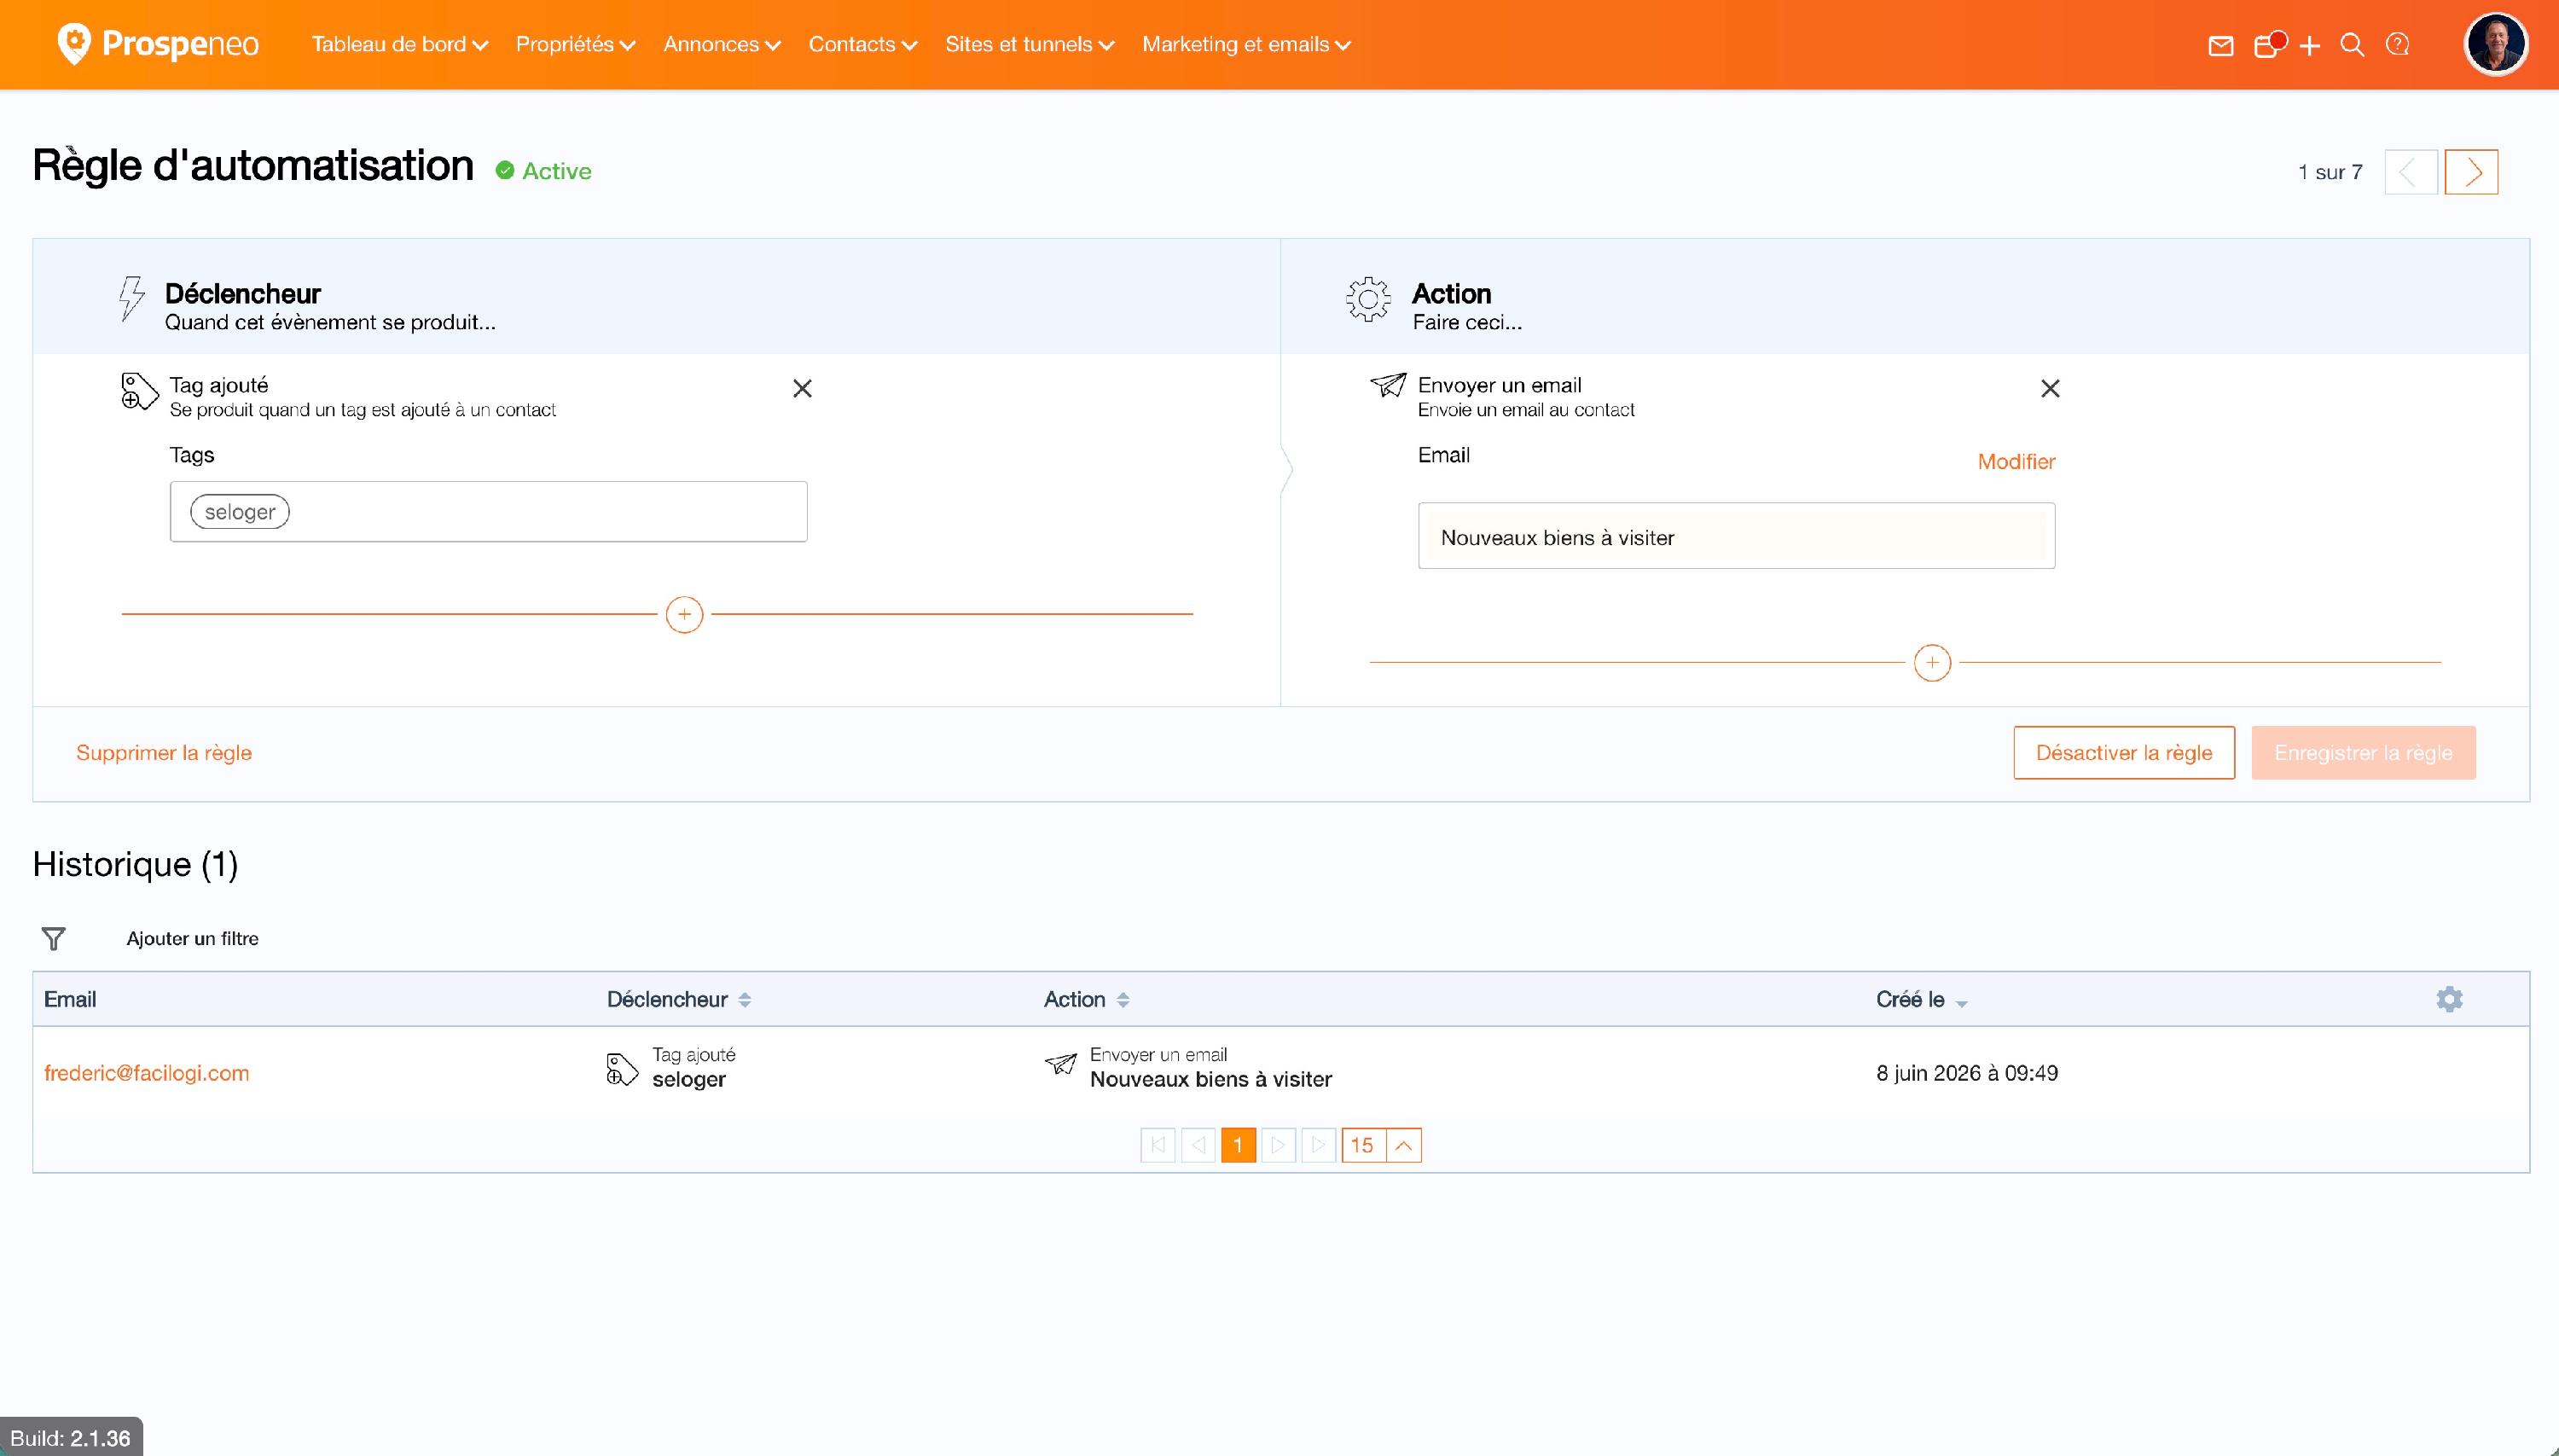Click the lightning bolt Déclencheur icon
This screenshot has width=2559, height=1456.
click(132, 298)
